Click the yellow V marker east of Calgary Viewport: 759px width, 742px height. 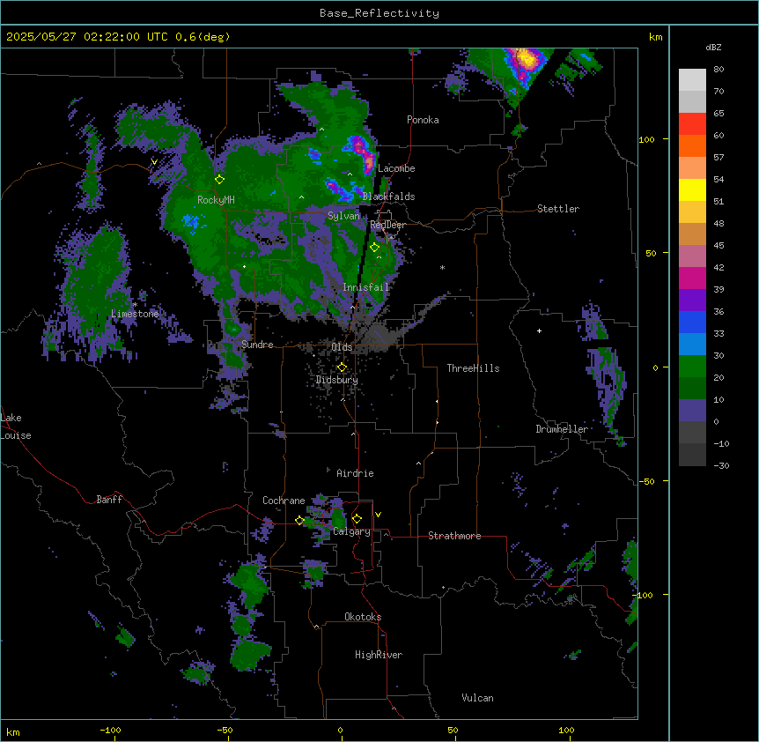point(378,515)
